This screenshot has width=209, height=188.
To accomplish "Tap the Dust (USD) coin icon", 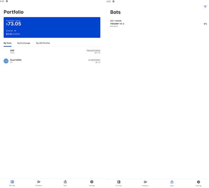I will pos(6,61).
